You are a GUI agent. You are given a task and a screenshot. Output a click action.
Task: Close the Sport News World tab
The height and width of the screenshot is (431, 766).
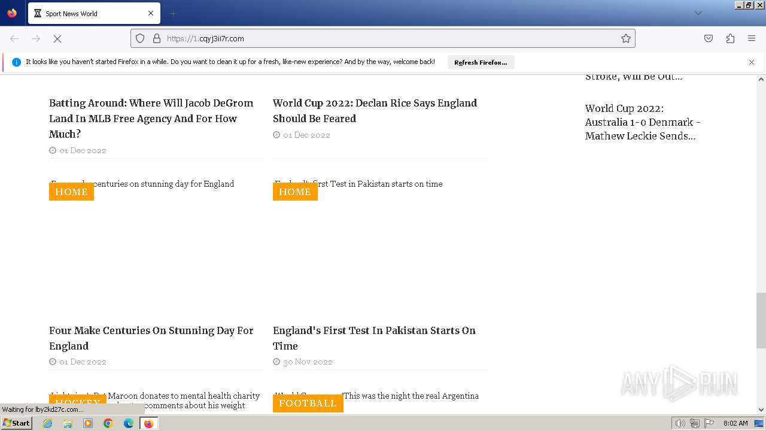pos(150,13)
